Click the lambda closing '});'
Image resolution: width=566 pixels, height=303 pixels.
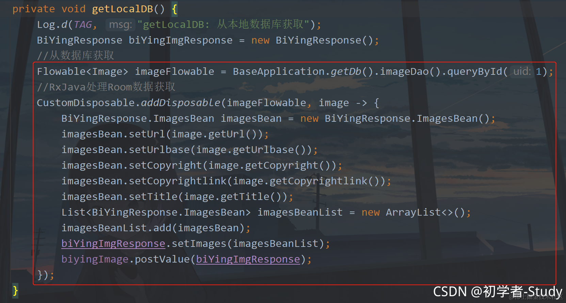46,275
